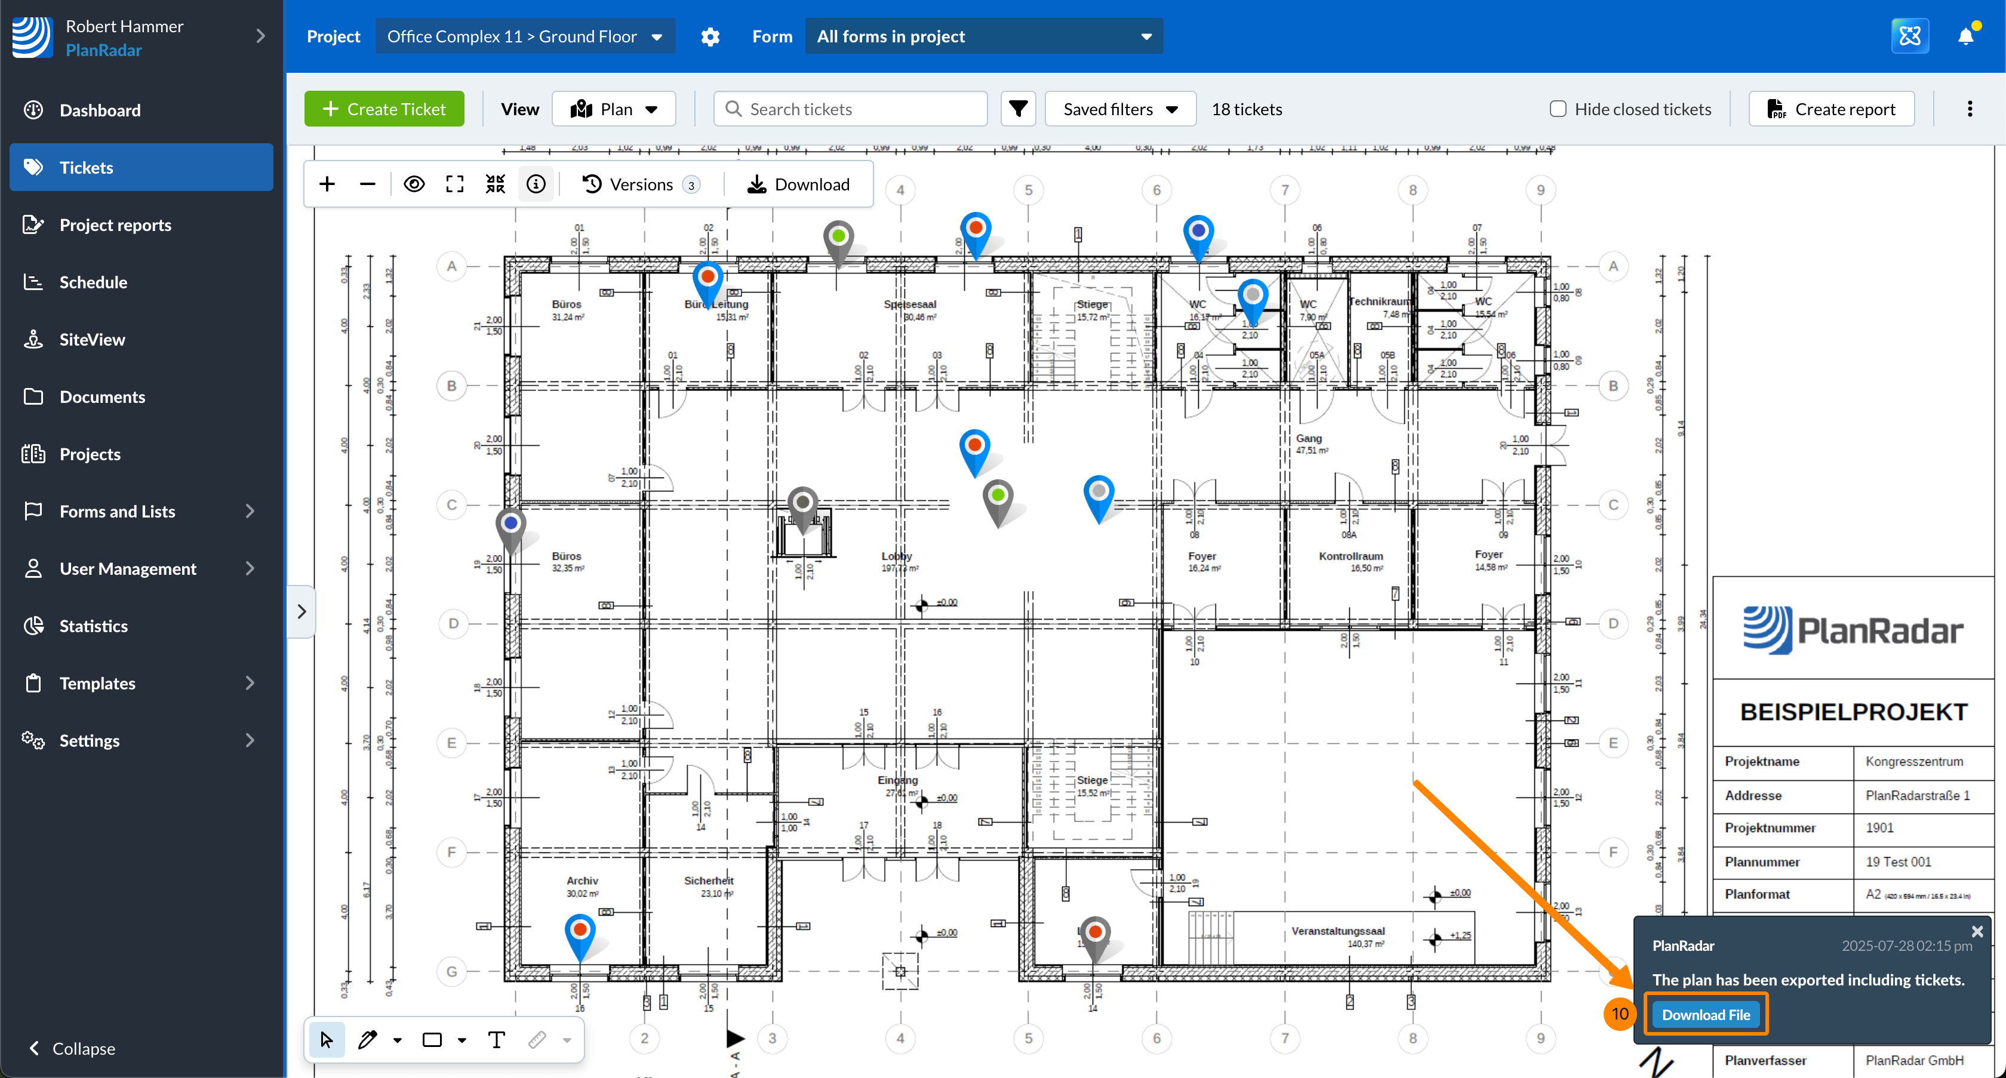Expand All forms in project dropdown
Image resolution: width=2006 pixels, height=1078 pixels.
983,36
